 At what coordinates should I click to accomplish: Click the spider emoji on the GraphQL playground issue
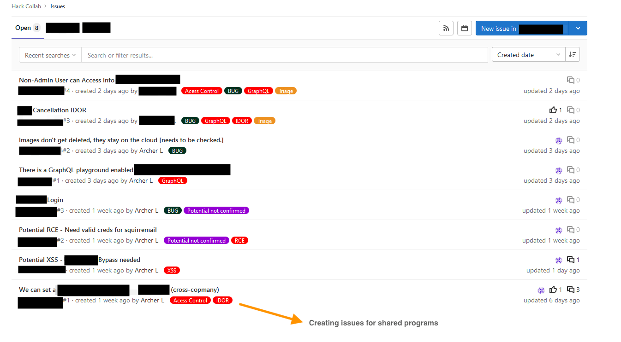tap(559, 169)
